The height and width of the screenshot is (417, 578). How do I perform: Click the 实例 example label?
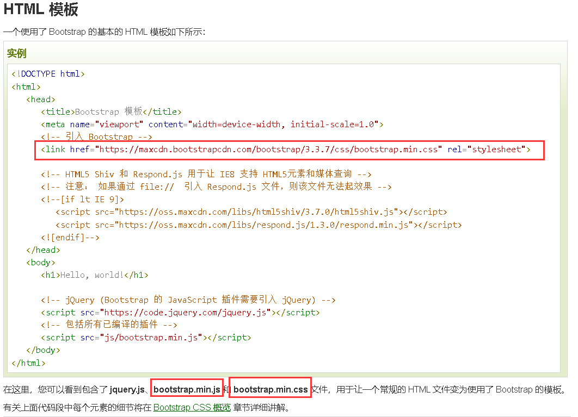tap(16, 53)
